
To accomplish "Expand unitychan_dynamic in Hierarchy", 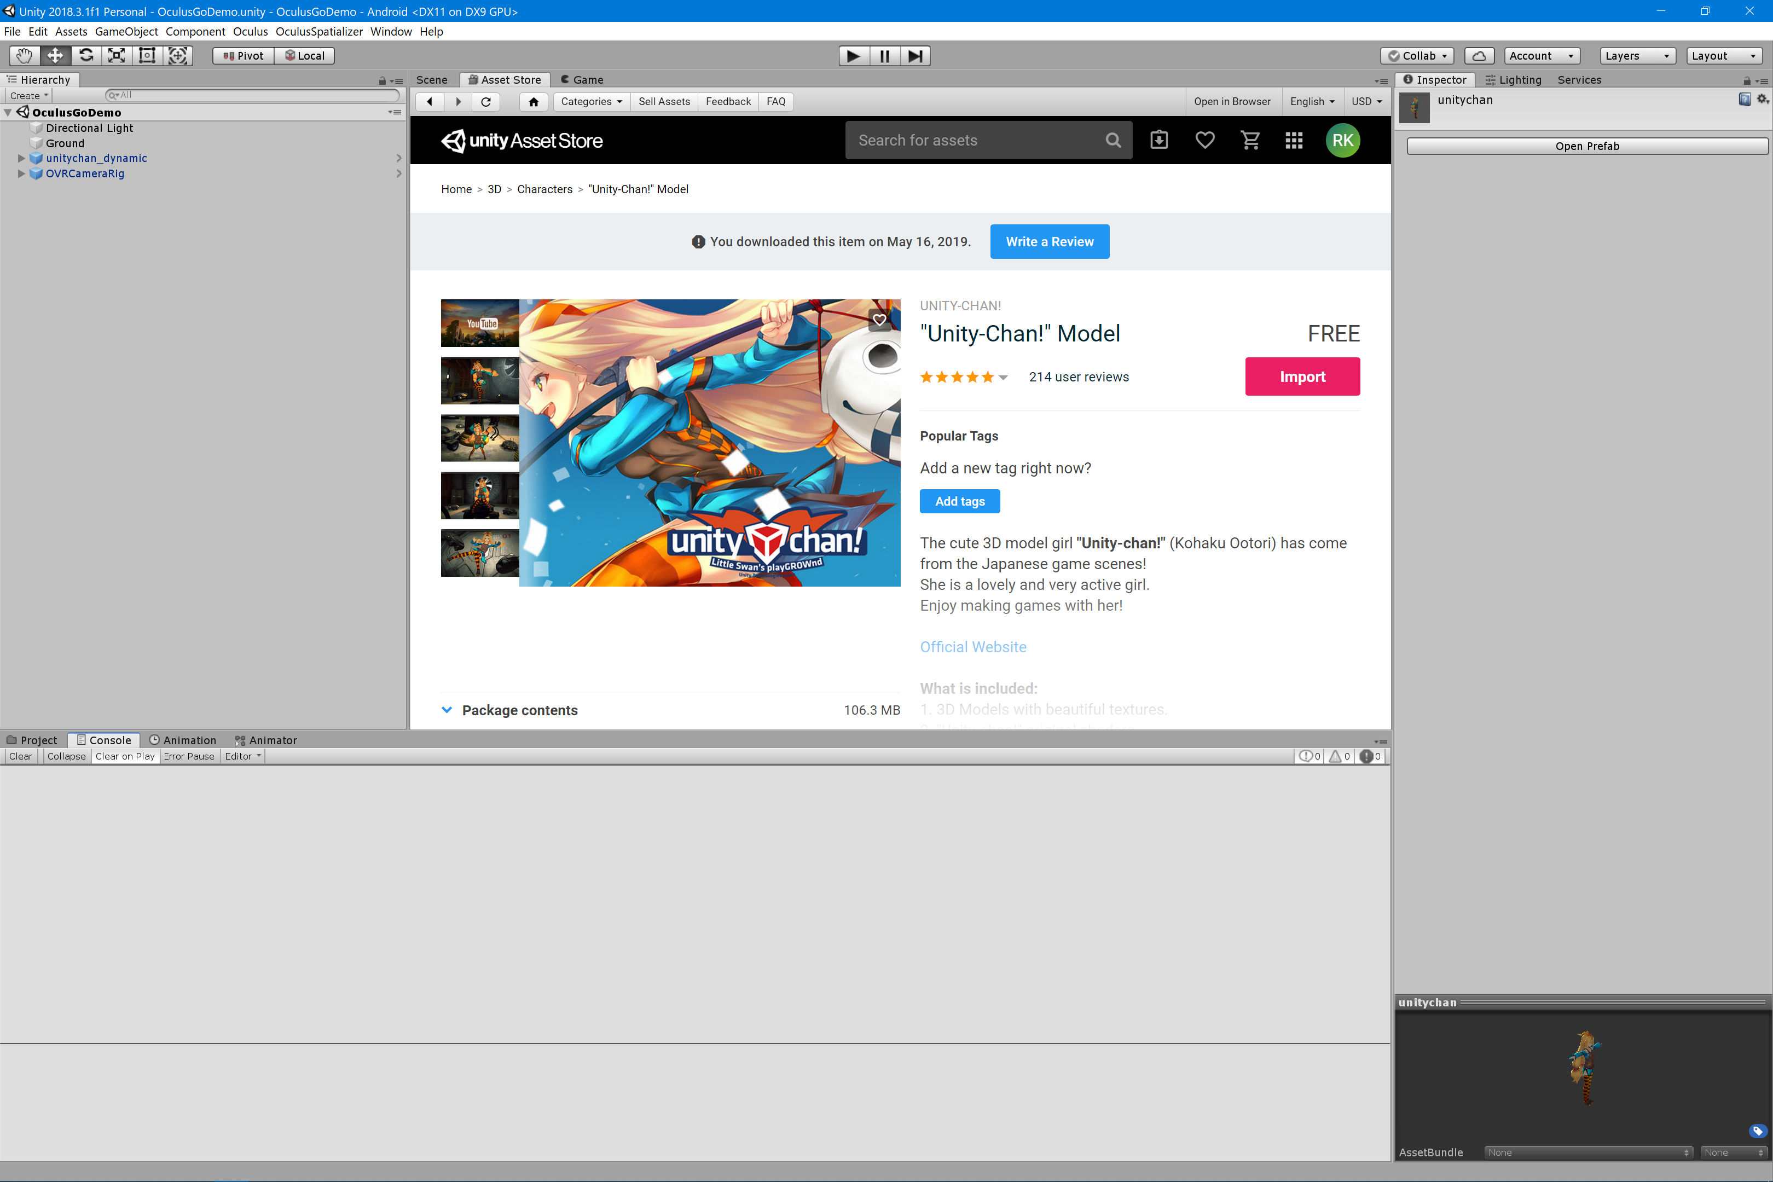I will (x=21, y=158).
